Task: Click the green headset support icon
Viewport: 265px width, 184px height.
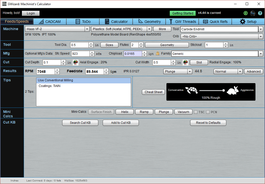Action: 245,13
